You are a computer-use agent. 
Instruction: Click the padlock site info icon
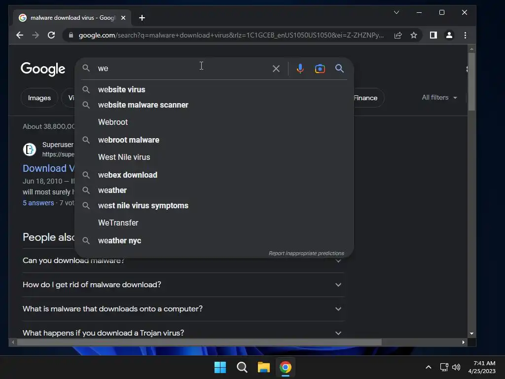[71, 35]
